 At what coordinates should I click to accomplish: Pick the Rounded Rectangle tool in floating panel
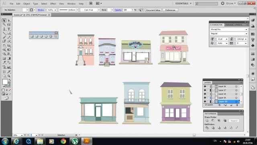tap(37, 36)
